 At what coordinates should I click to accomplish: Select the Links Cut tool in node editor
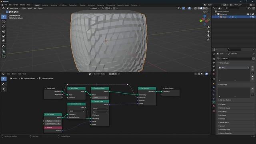4,89
